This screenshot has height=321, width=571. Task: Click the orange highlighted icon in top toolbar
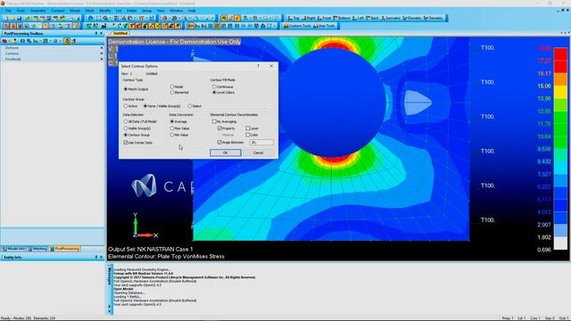(237, 18)
